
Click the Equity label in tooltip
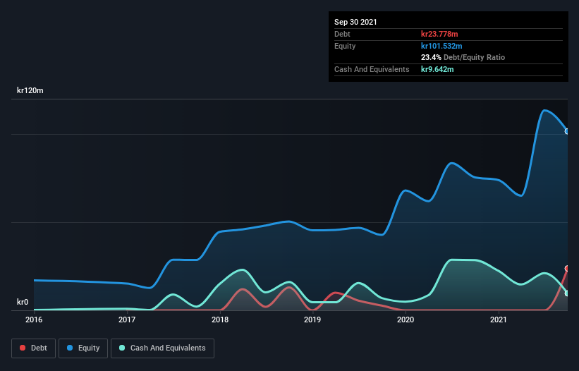click(345, 46)
